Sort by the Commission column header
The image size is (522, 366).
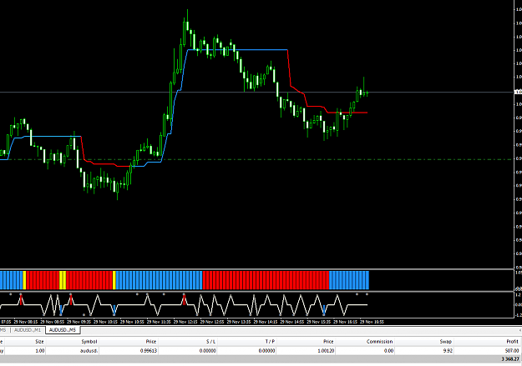[x=379, y=342]
